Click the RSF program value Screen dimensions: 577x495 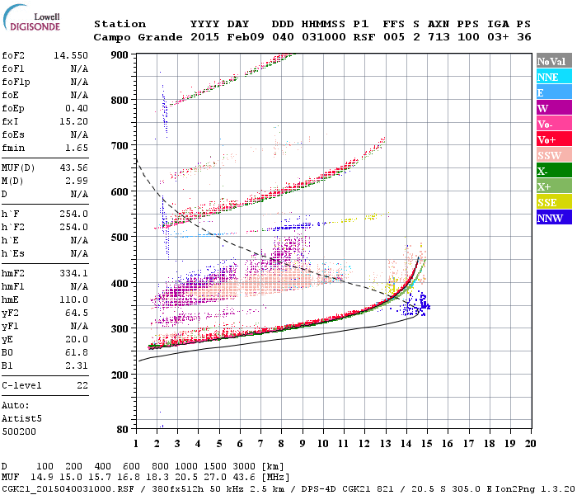tap(364, 37)
